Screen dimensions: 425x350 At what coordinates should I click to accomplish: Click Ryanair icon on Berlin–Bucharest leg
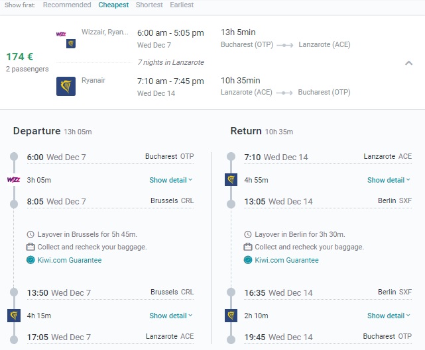pyautogui.click(x=231, y=316)
